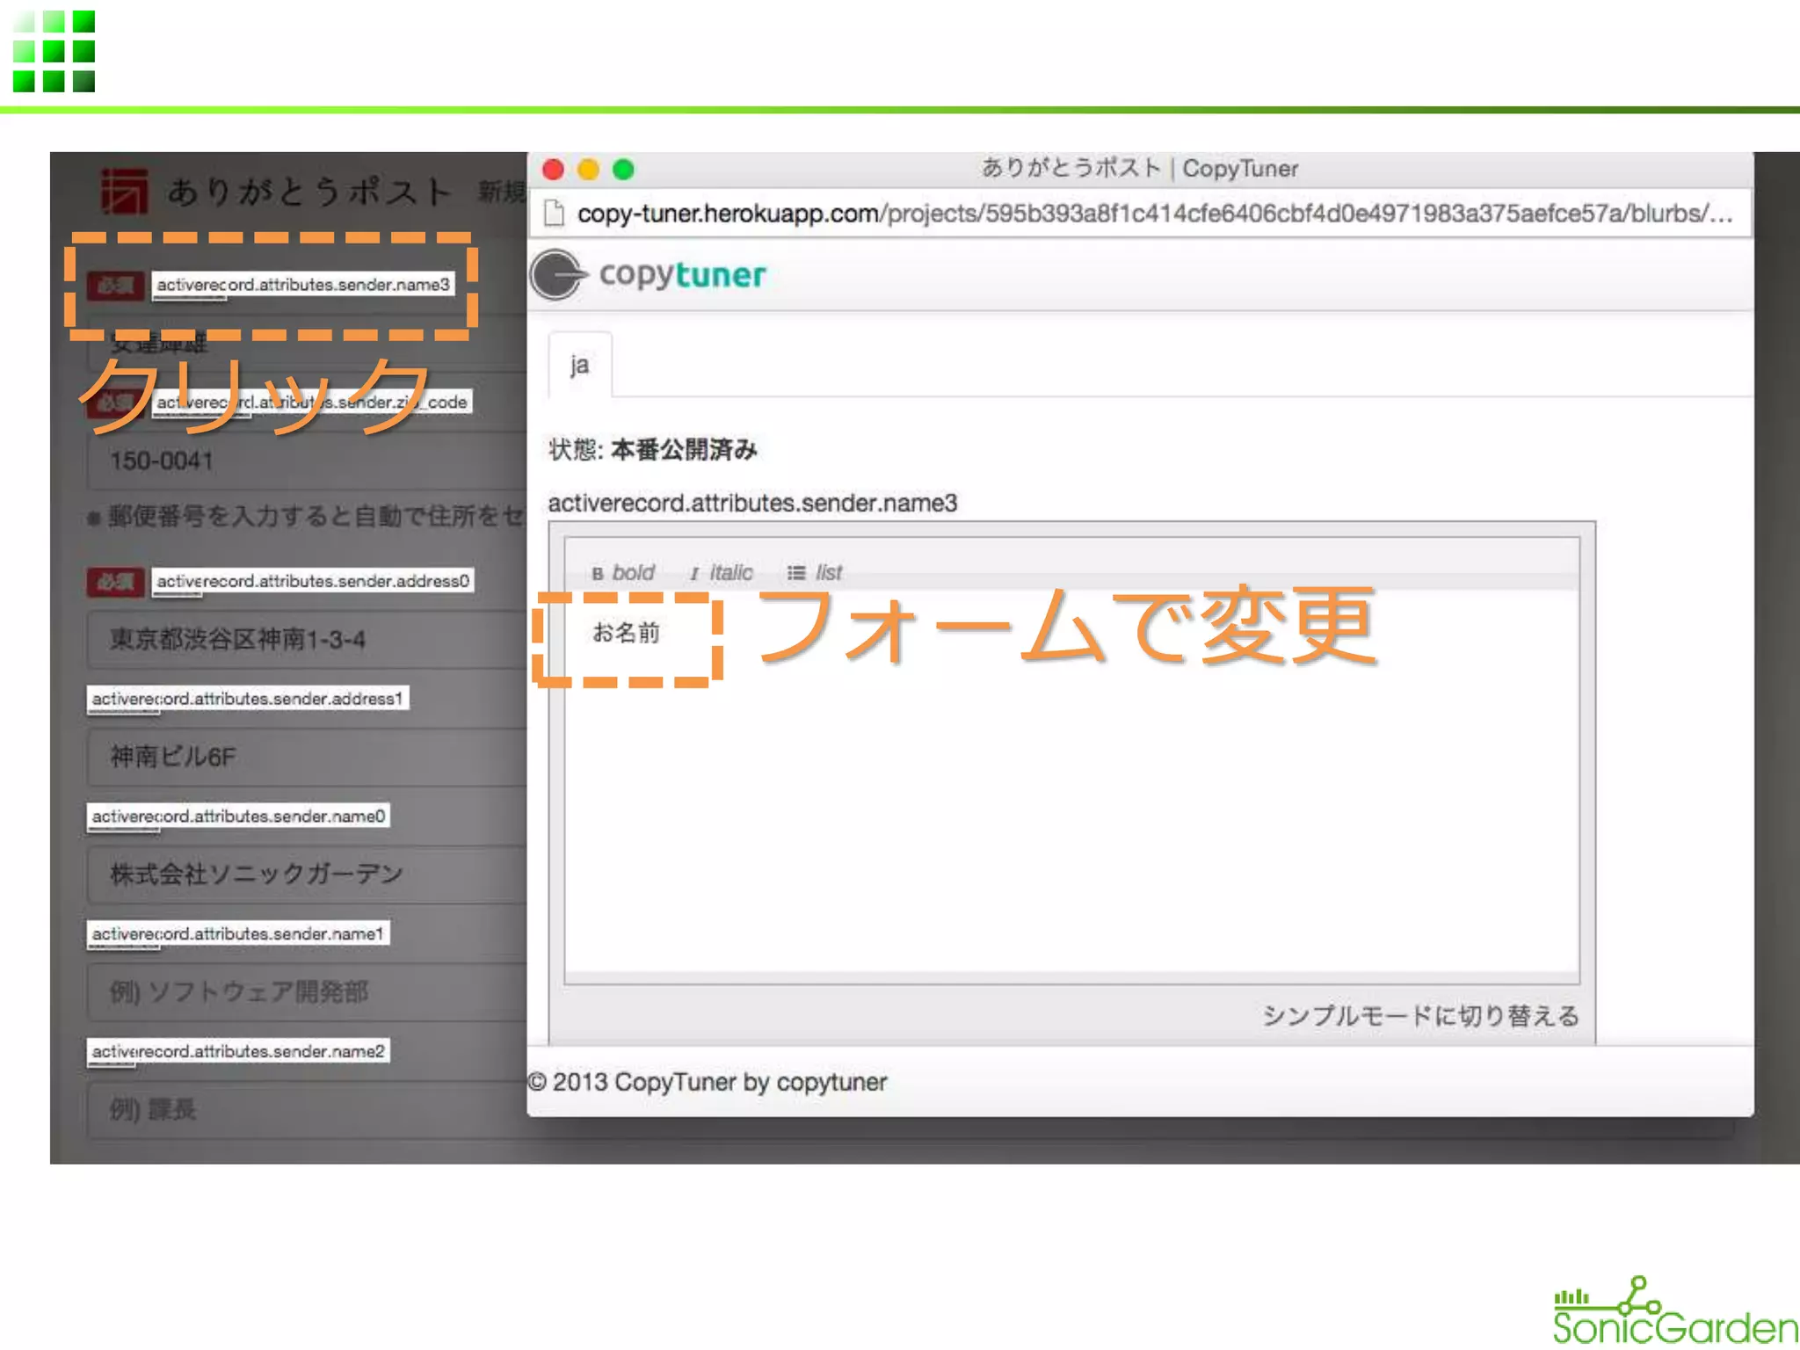This screenshot has height=1350, width=1800.
Task: Click the yellow minimize window button
Action: pyautogui.click(x=588, y=169)
